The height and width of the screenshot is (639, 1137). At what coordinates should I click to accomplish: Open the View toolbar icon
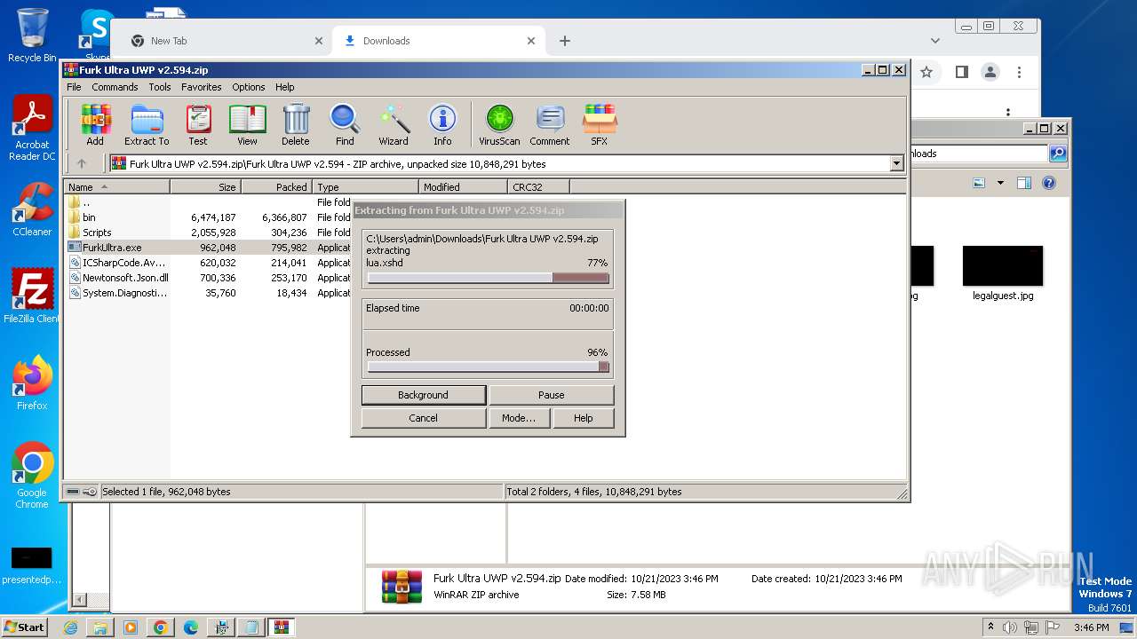(x=247, y=125)
